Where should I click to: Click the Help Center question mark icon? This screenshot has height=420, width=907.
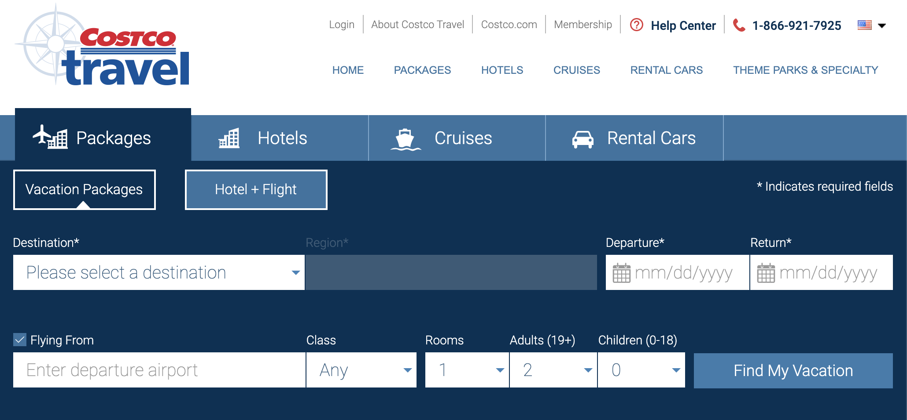point(636,25)
